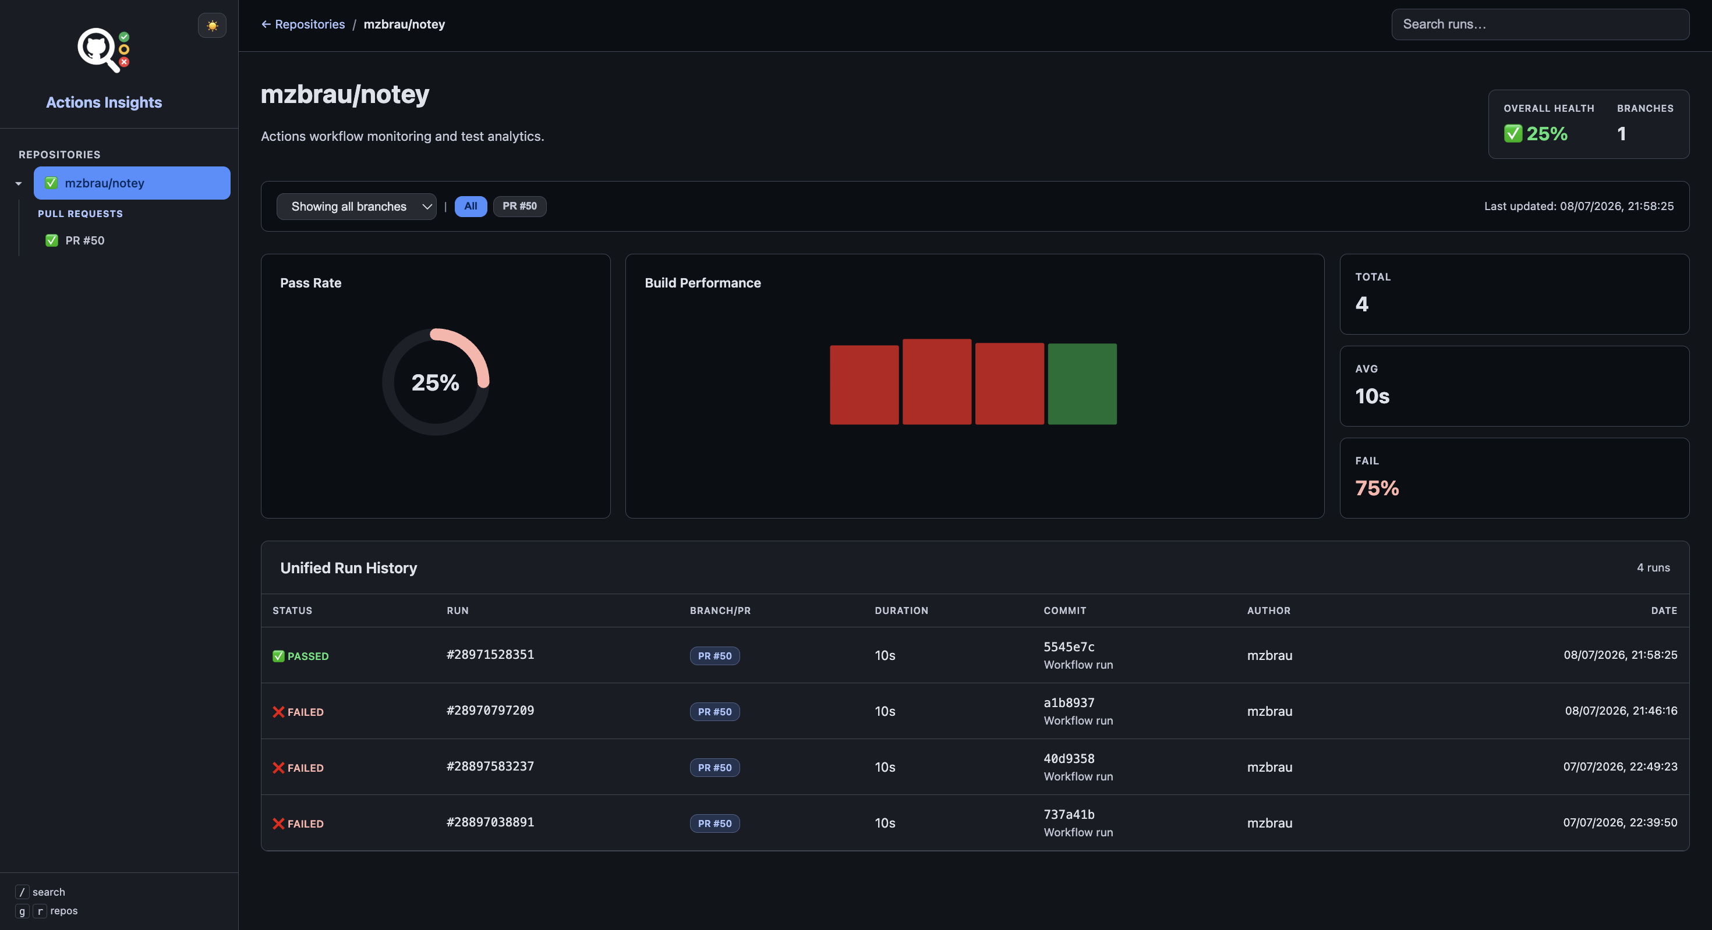1712x930 pixels.
Task: Click the FAILED cross icon for run #28897038891
Action: (278, 823)
